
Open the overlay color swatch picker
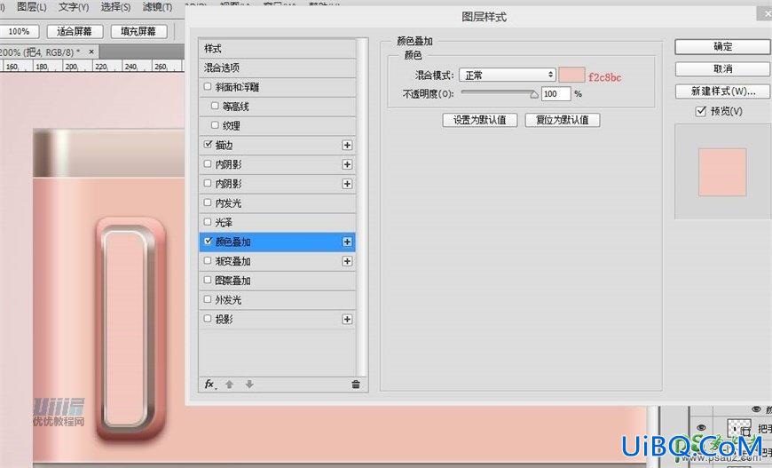[571, 75]
